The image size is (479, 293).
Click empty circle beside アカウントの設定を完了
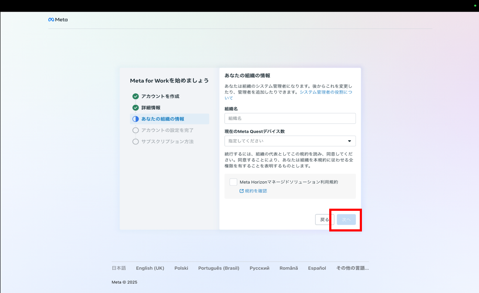click(136, 130)
